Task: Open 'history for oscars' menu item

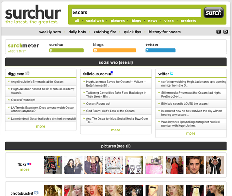Action: (165, 32)
